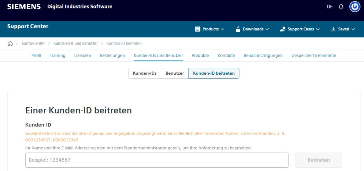
Task: Click the 'Ihr Name und Ihre E-Mail-Adresse' note
Action: [x=139, y=148]
